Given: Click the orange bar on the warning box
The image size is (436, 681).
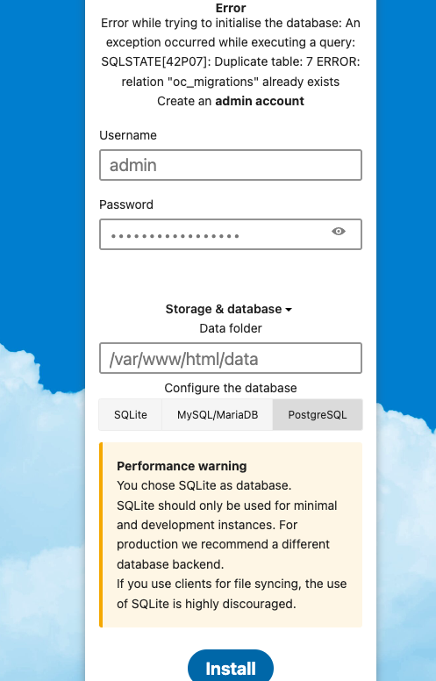Looking at the screenshot, I should click(101, 535).
